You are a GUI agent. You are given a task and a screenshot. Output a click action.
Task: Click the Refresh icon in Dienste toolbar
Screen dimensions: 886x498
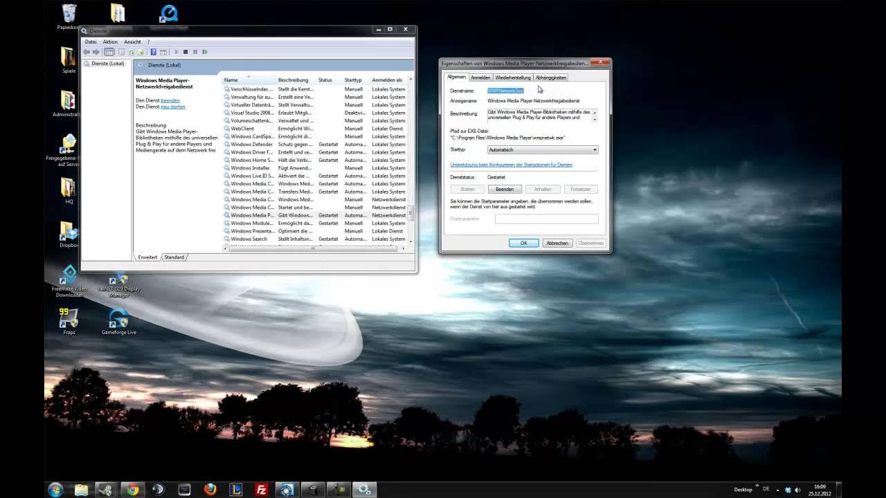point(131,52)
